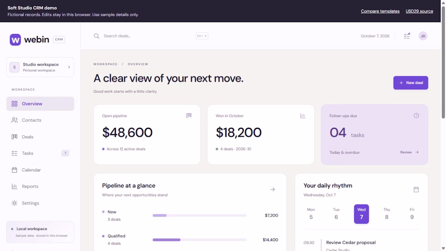Open the Your daily rhythm calendar icon
This screenshot has height=251, width=446.
[x=416, y=189]
